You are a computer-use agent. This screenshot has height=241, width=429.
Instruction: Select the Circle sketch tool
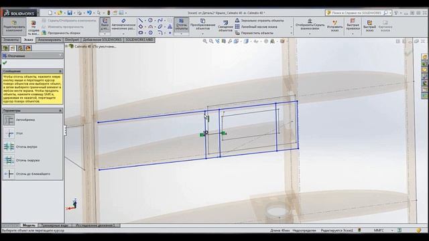(150, 21)
